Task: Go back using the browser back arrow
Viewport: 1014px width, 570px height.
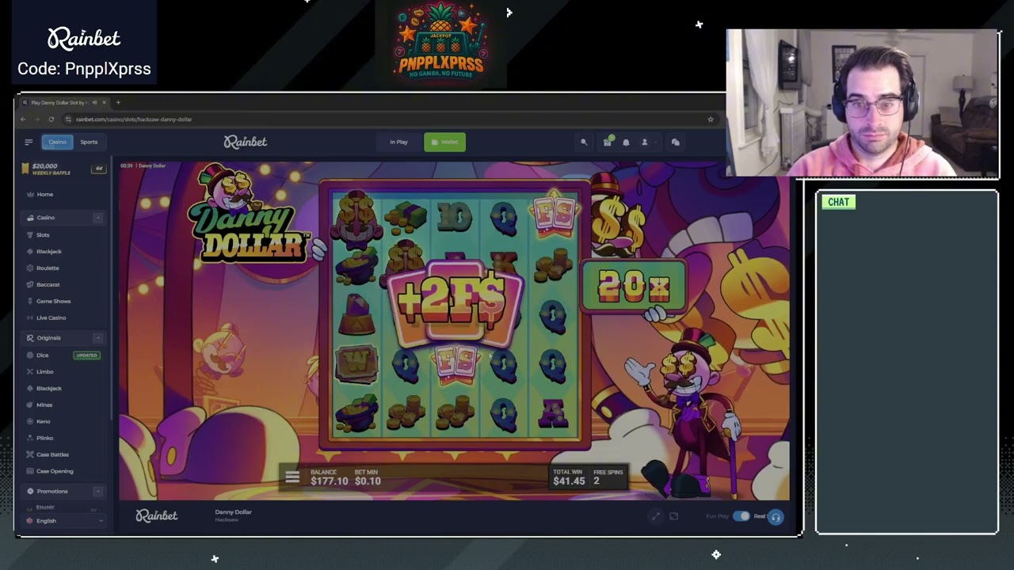Action: [23, 120]
